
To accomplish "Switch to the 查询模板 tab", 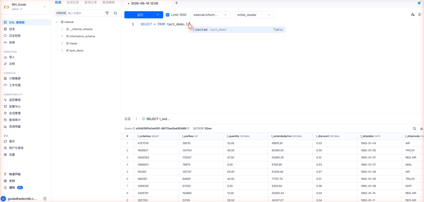I will (x=108, y=2).
